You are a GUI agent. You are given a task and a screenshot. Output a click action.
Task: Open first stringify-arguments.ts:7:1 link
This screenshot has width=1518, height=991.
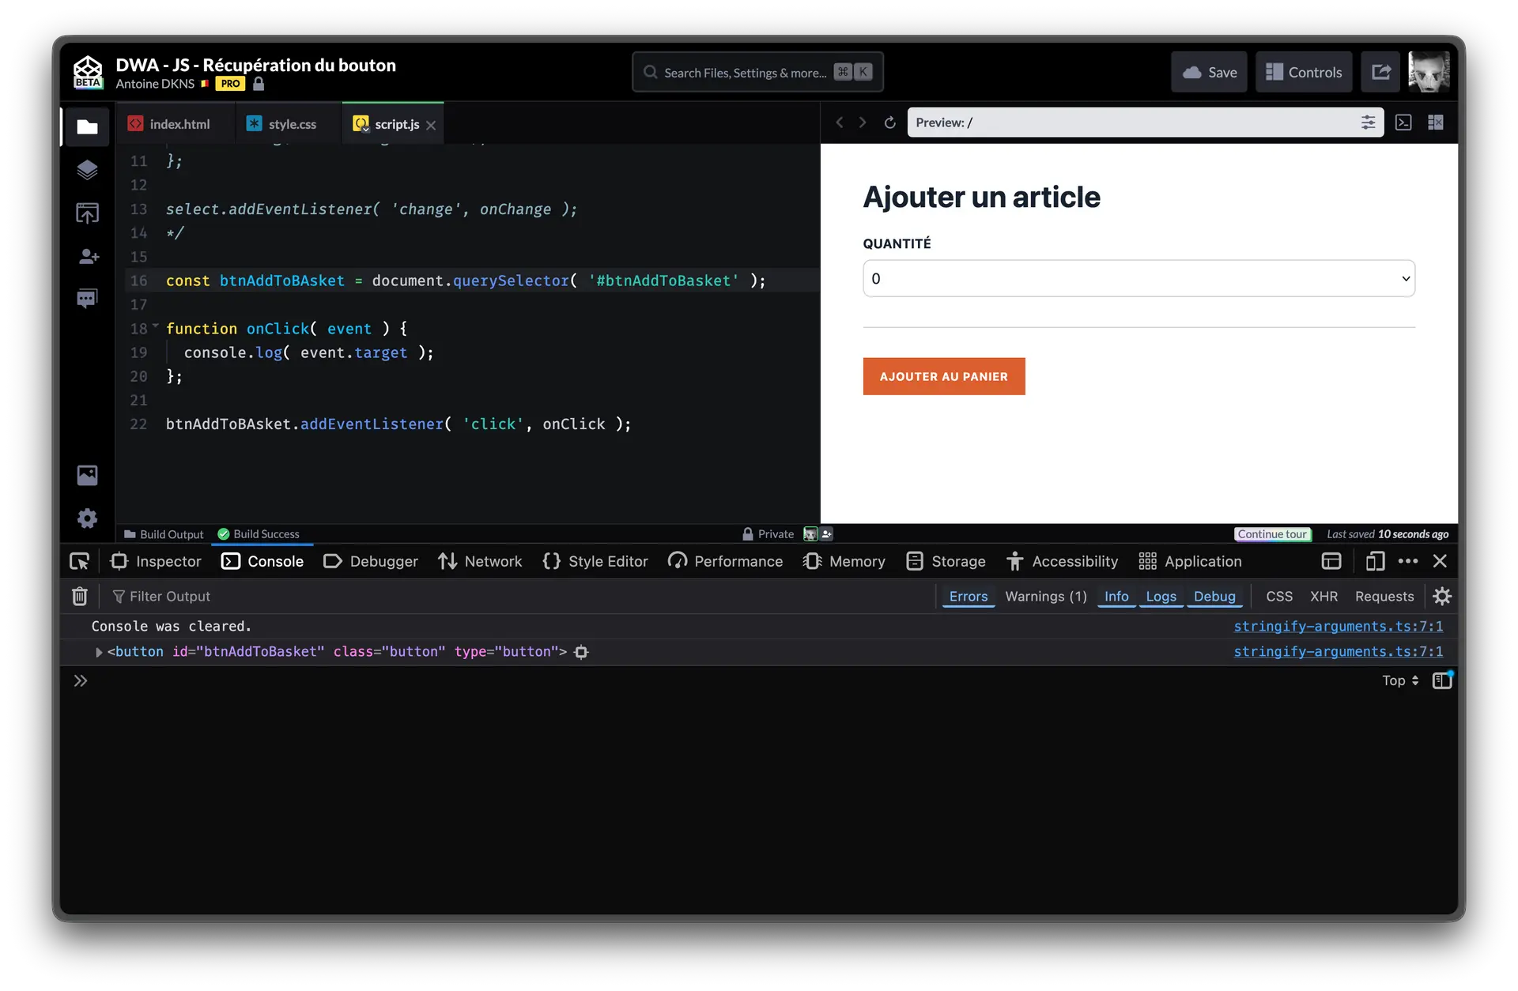(1338, 627)
